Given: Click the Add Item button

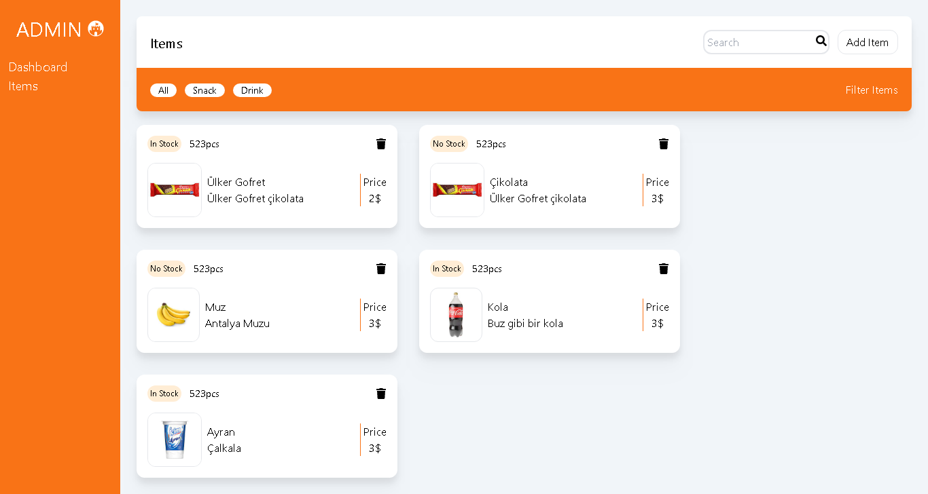Looking at the screenshot, I should click(868, 41).
